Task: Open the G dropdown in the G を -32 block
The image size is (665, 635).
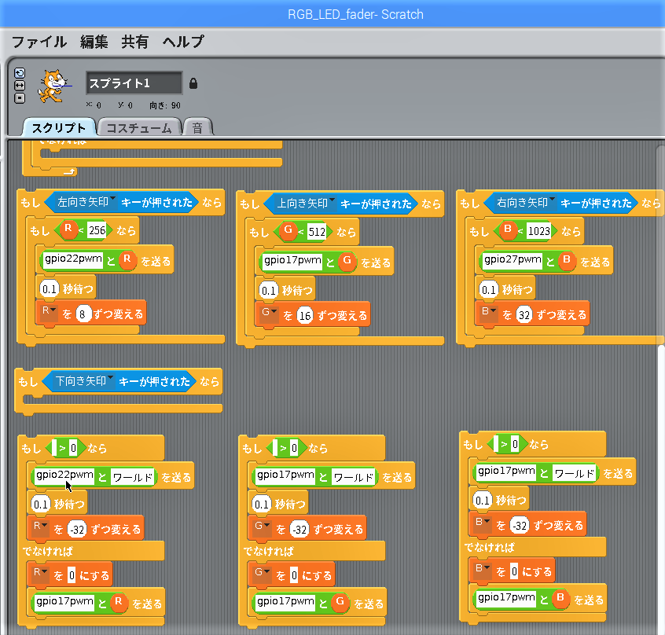Action: click(x=262, y=527)
